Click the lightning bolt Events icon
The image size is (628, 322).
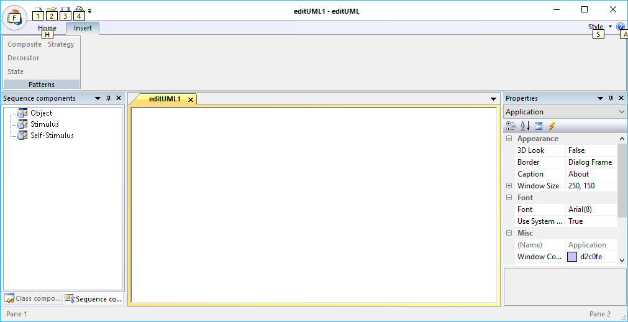pos(552,126)
